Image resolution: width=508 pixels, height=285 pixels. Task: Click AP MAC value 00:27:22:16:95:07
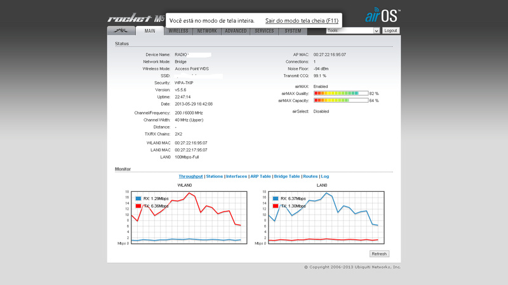pyautogui.click(x=330, y=55)
